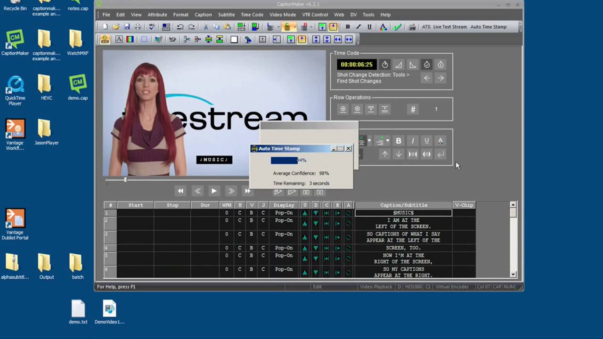Click the text box A toolbar icon
Screen dimensions: 603x339
pyautogui.click(x=119, y=40)
